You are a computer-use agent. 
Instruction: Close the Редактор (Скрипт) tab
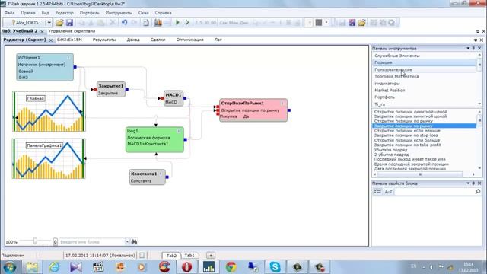pos(51,40)
